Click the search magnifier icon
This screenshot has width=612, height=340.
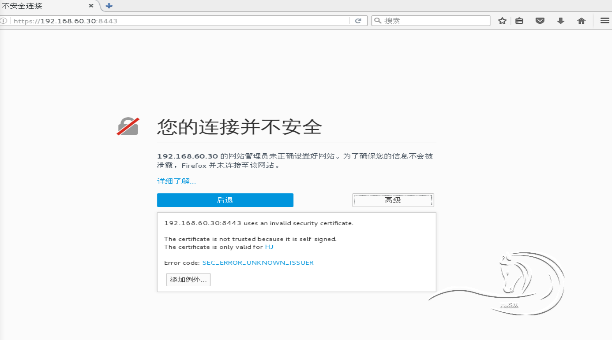click(377, 20)
